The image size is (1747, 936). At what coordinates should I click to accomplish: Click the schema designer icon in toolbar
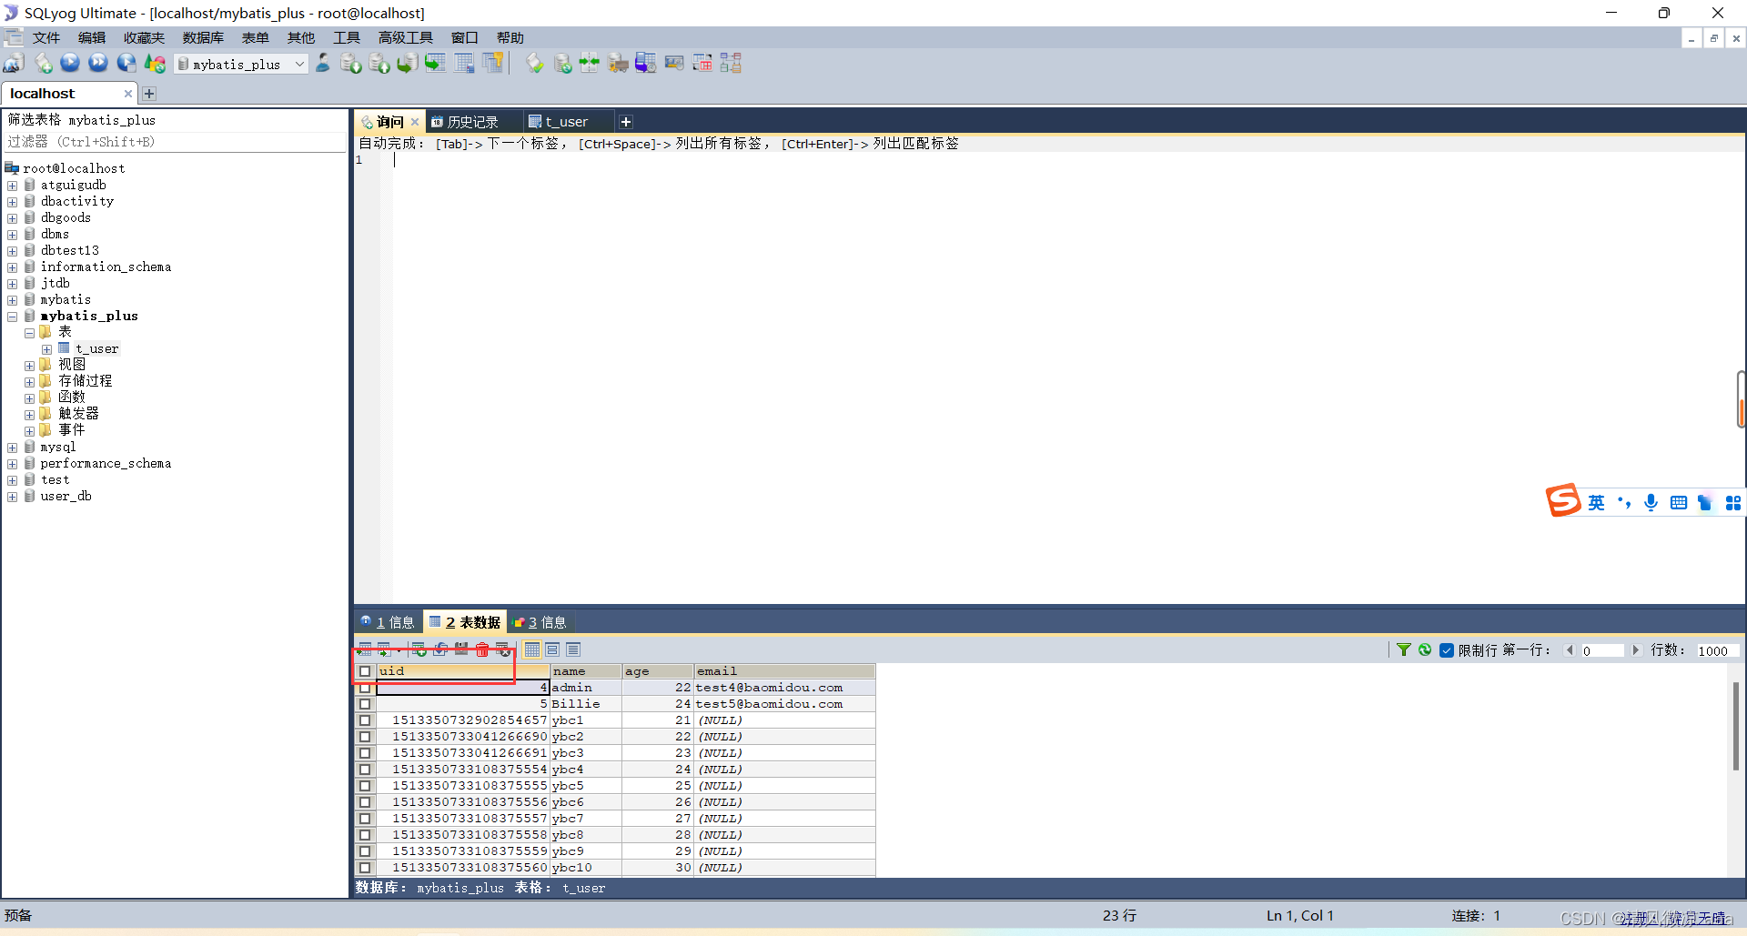[731, 64]
